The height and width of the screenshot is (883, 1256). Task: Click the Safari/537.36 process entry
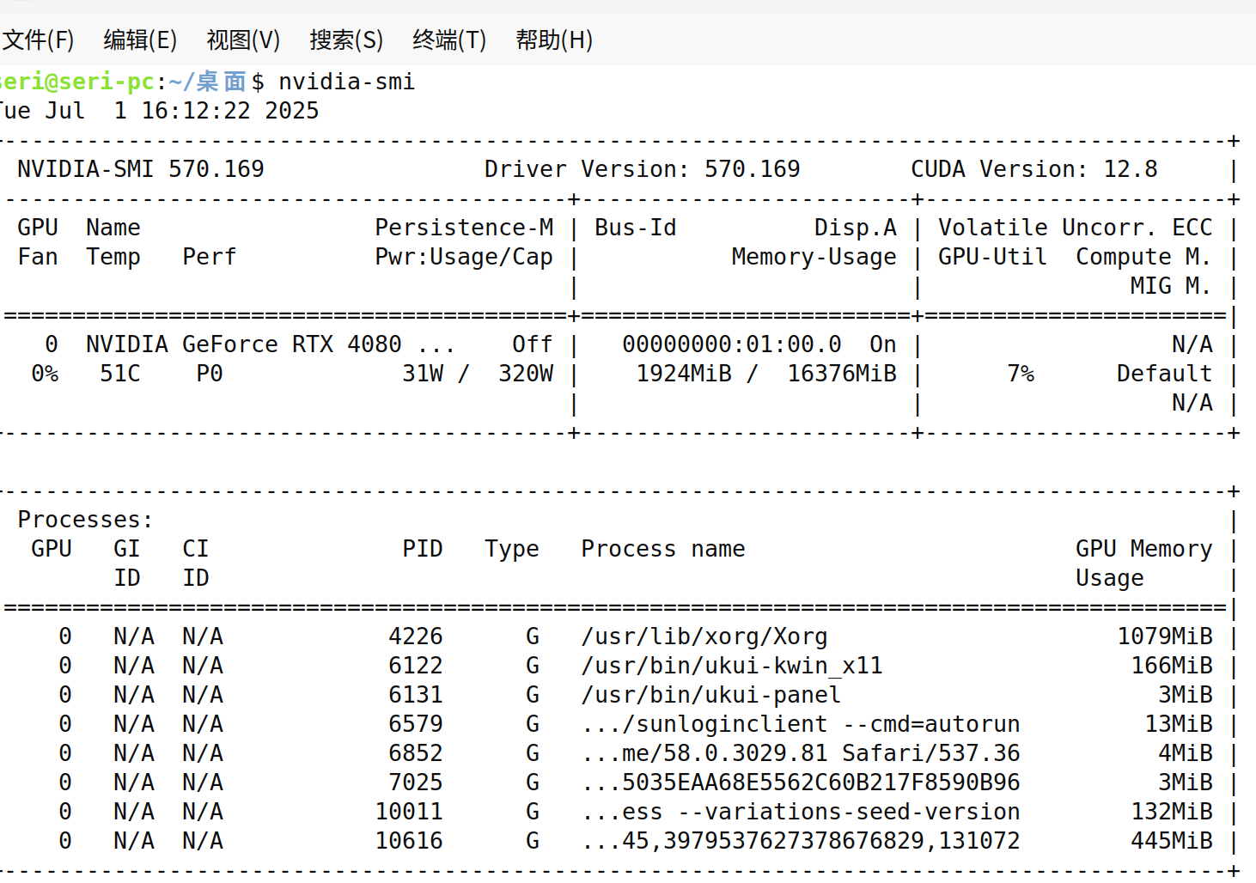click(x=801, y=753)
